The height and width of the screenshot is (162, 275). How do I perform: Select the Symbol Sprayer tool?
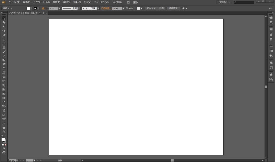(x=4, y=111)
